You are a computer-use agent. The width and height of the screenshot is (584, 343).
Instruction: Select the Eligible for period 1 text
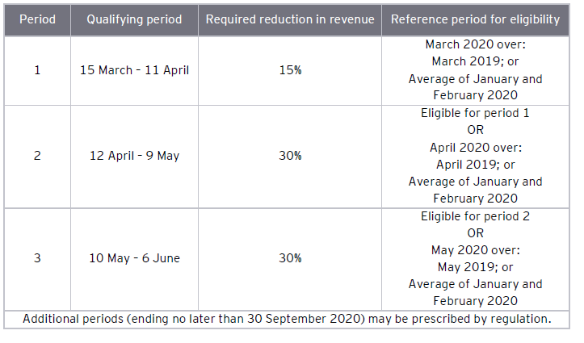click(475, 113)
